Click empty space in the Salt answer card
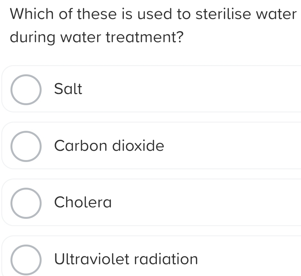The width and height of the screenshot is (301, 276). (x=191, y=89)
